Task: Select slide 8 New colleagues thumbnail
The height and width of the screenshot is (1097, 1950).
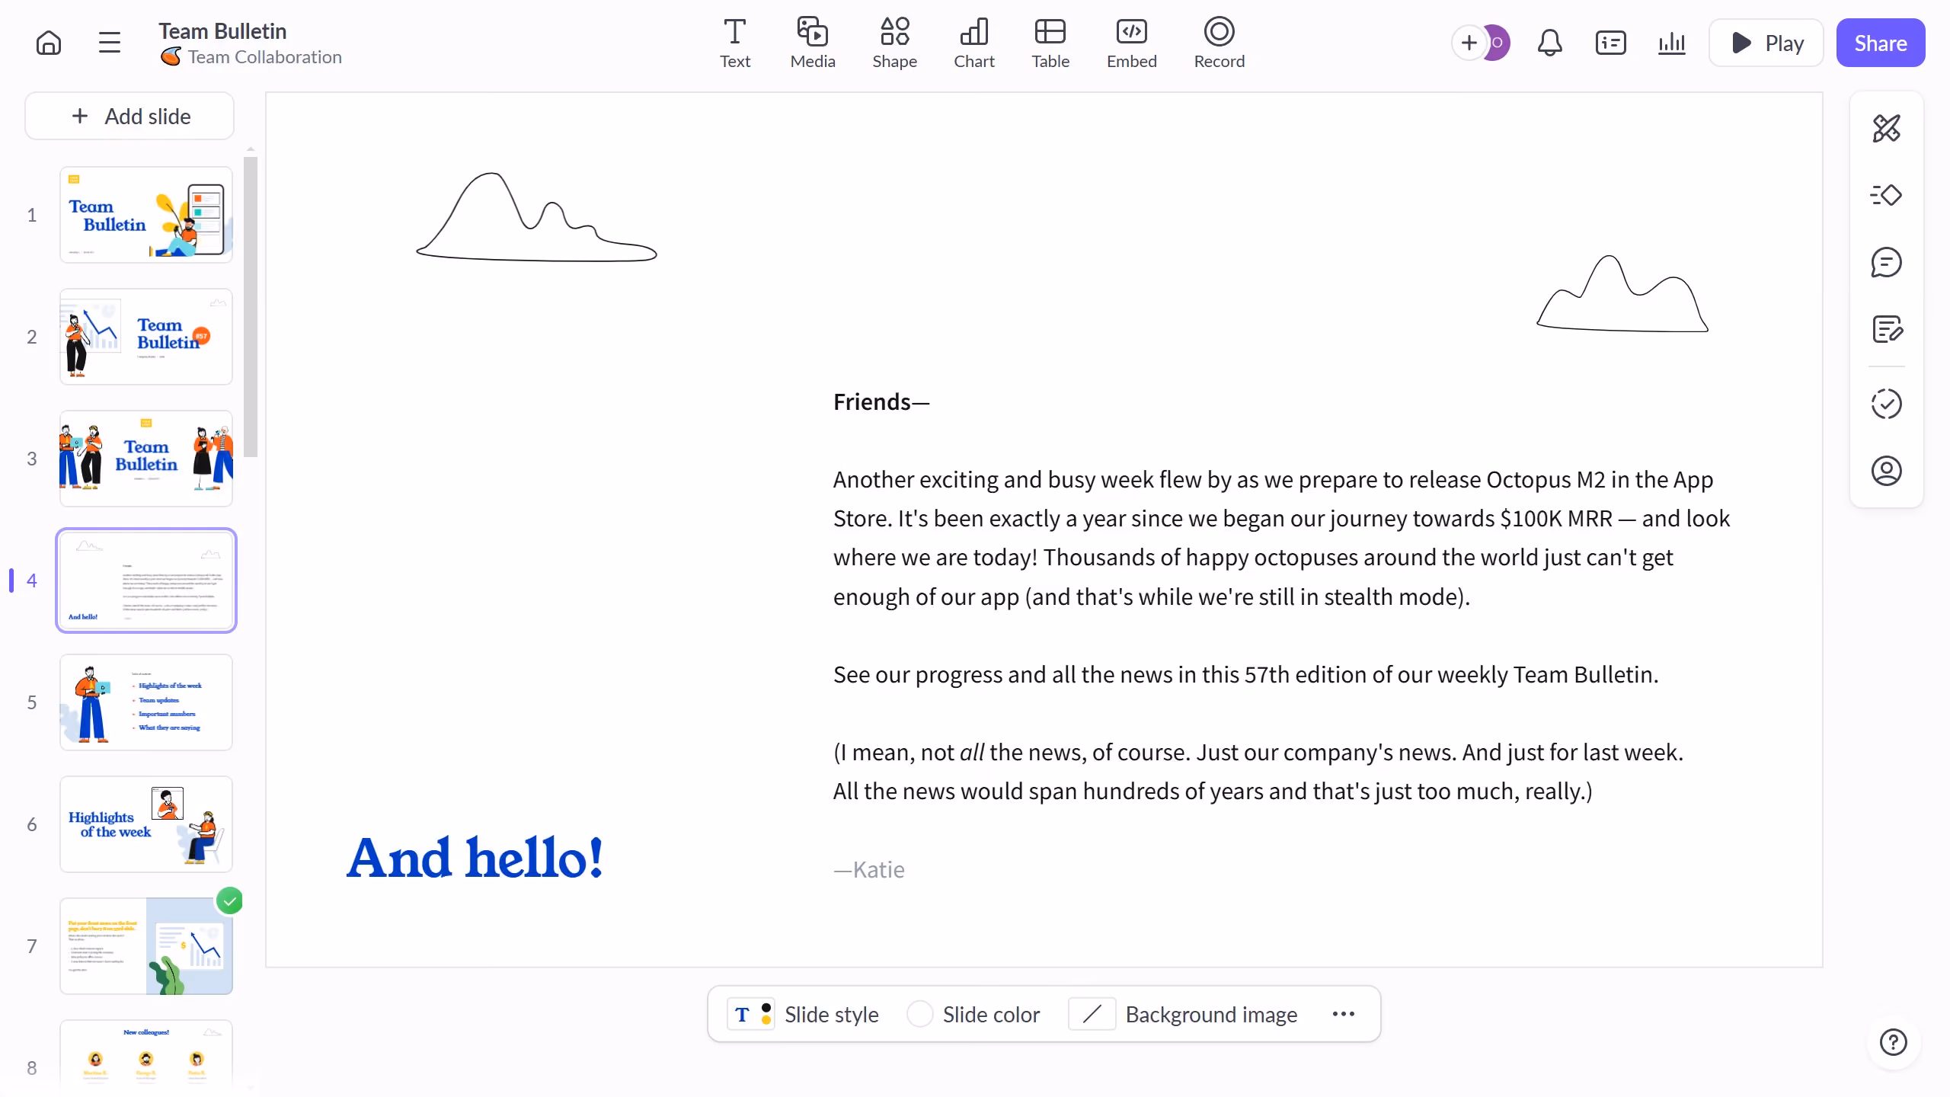Action: [x=146, y=1055]
